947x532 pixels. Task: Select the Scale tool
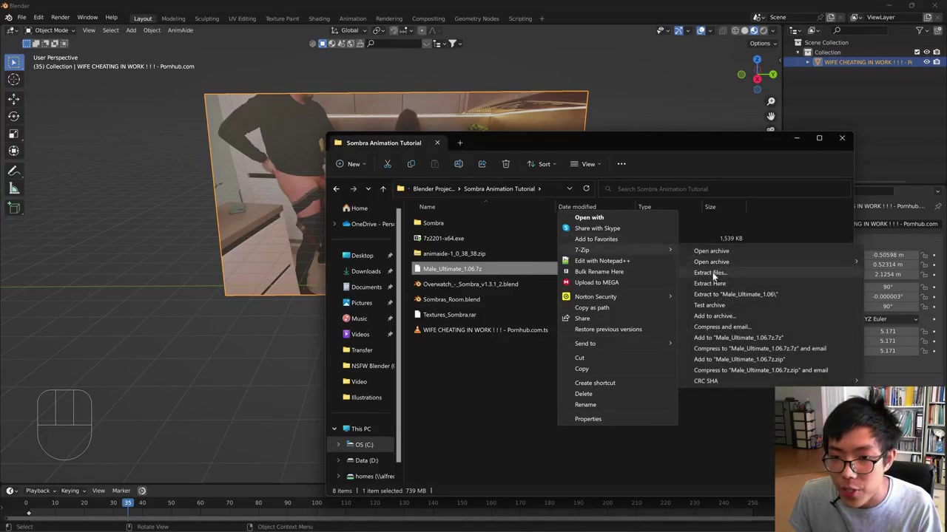13,134
